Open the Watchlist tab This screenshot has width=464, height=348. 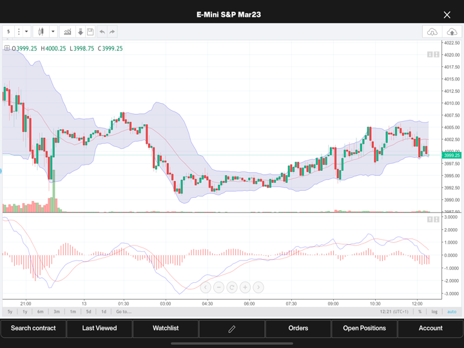point(166,329)
